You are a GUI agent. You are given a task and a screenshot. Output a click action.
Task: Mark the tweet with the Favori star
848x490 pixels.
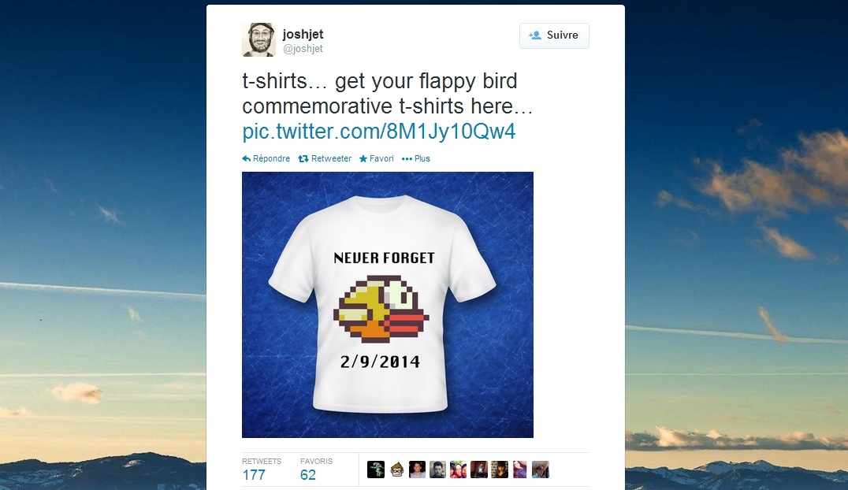[x=363, y=158]
